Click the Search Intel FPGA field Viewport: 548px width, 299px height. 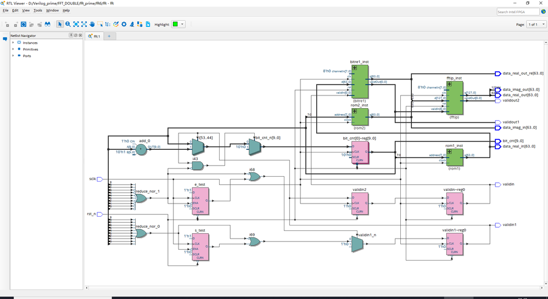(517, 12)
